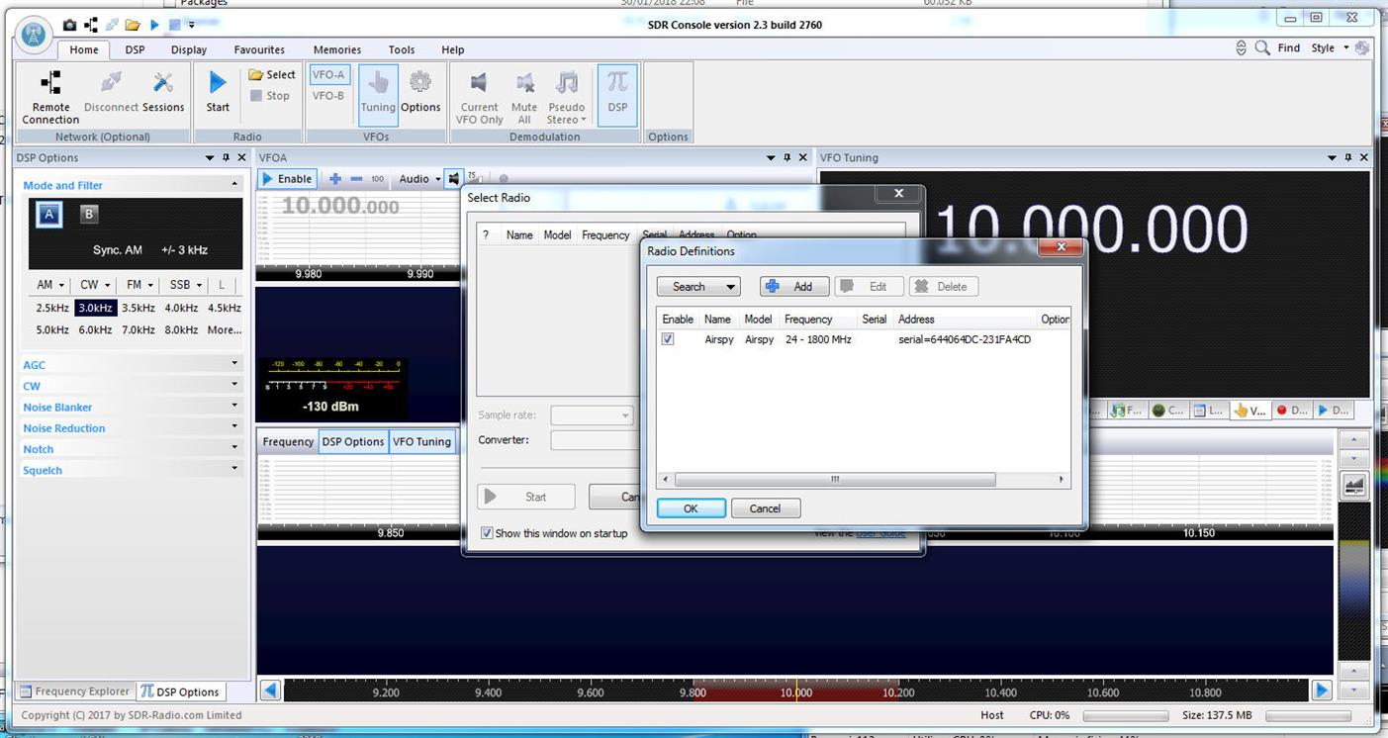Enable checkbox for the Airspy radio row
This screenshot has width=1388, height=738.
(668, 339)
